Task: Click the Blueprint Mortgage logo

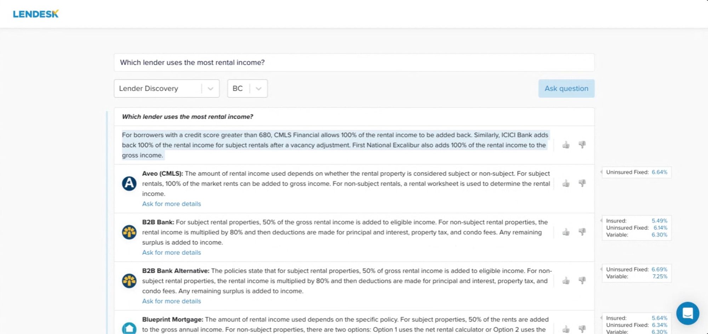Action: click(129, 328)
